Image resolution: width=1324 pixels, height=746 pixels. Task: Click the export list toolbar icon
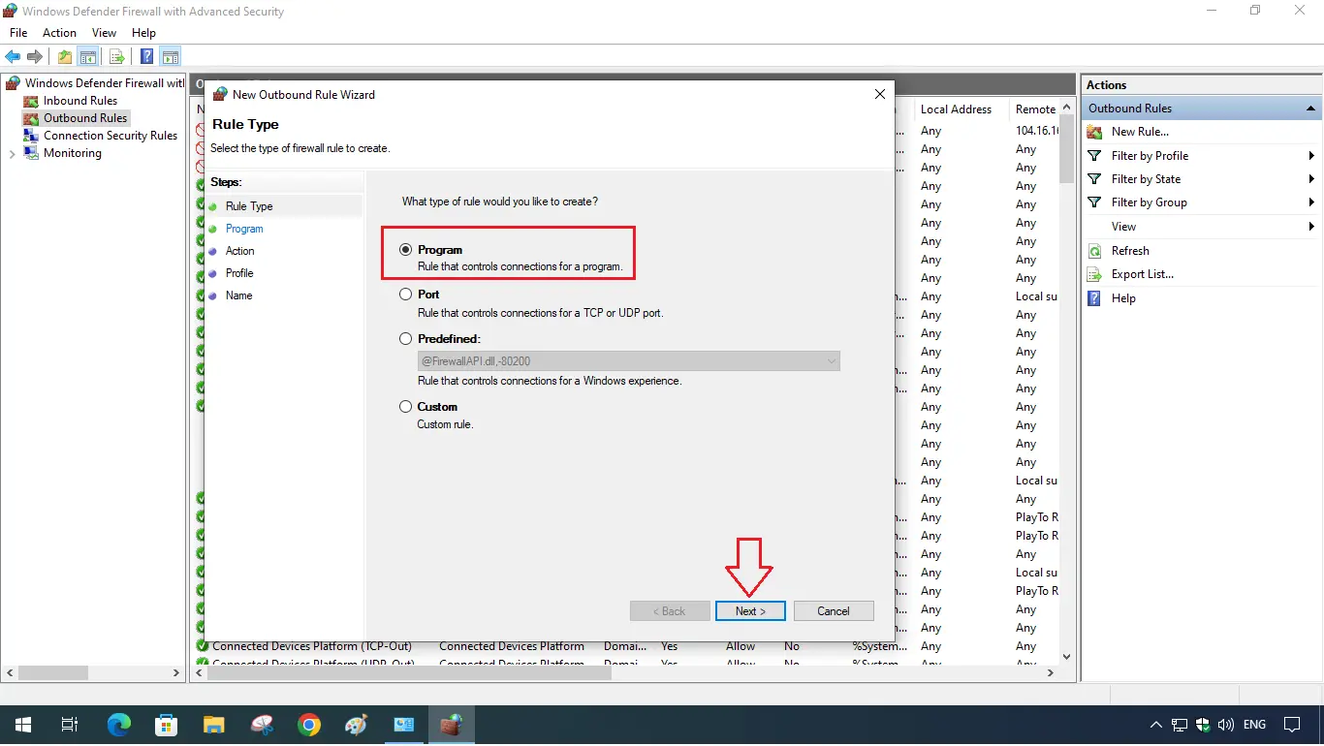116,56
